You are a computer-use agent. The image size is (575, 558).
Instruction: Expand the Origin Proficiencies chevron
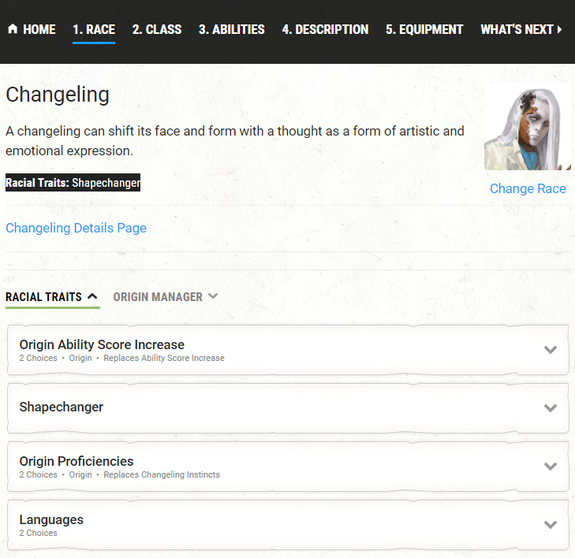click(551, 466)
